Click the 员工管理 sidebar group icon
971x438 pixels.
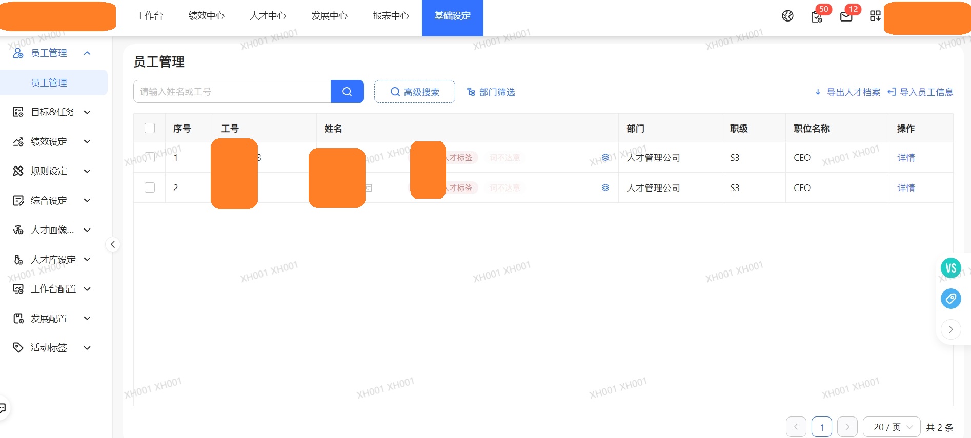tap(18, 53)
